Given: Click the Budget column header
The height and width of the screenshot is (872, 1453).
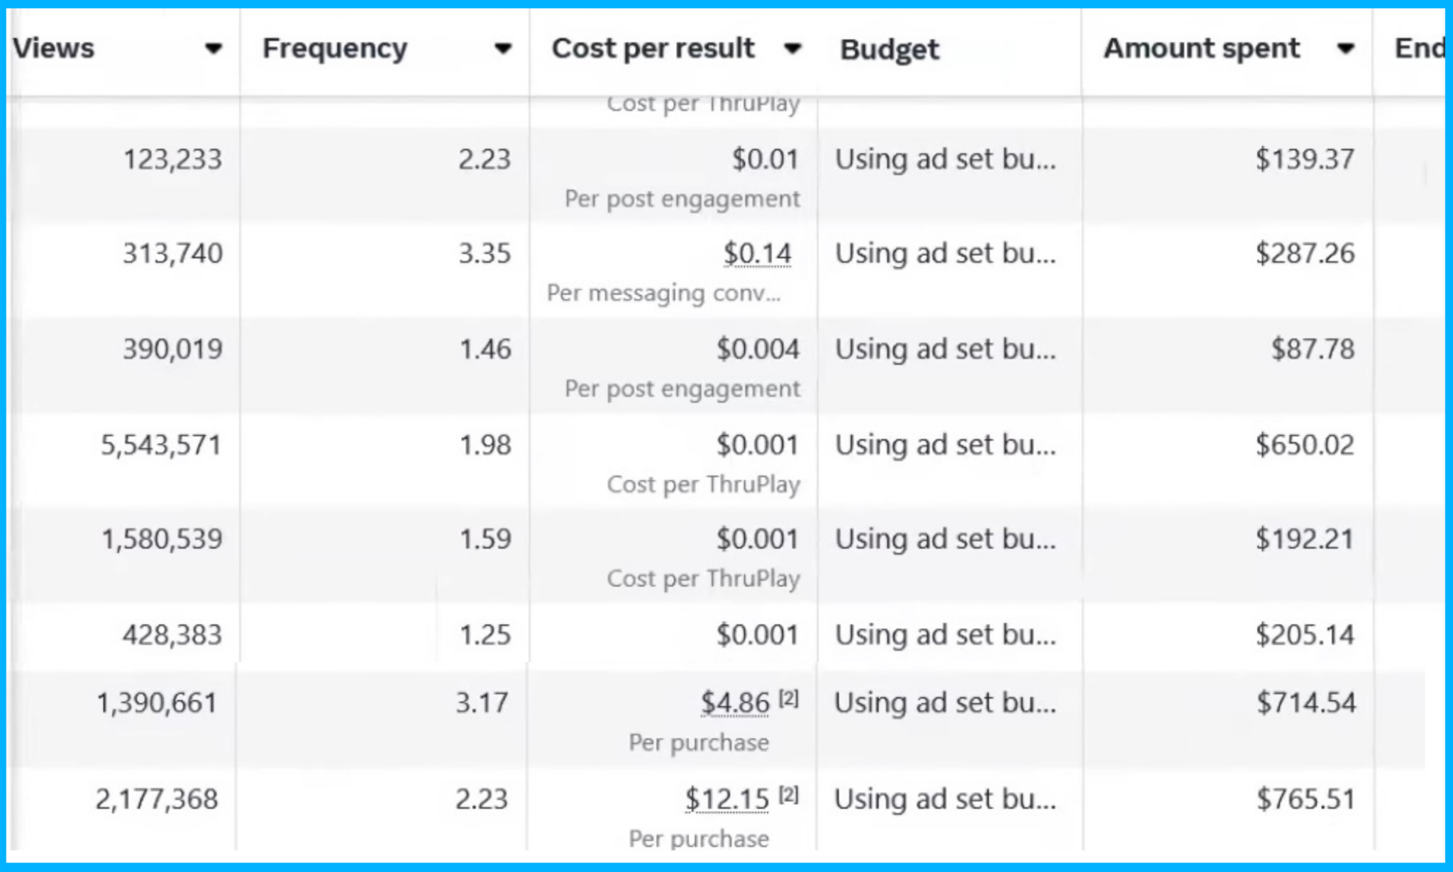Looking at the screenshot, I should (890, 50).
